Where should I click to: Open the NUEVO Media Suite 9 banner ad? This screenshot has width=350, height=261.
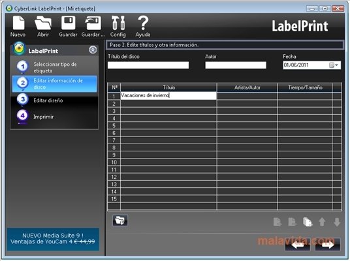coord(53,239)
